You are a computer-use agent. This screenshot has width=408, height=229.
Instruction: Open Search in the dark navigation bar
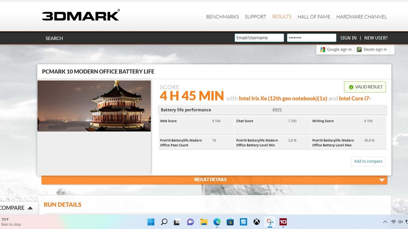pos(54,38)
